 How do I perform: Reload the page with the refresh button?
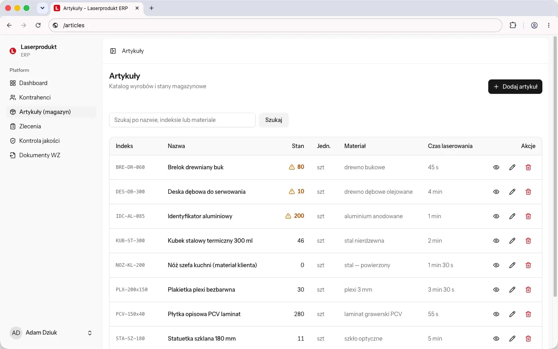click(38, 25)
